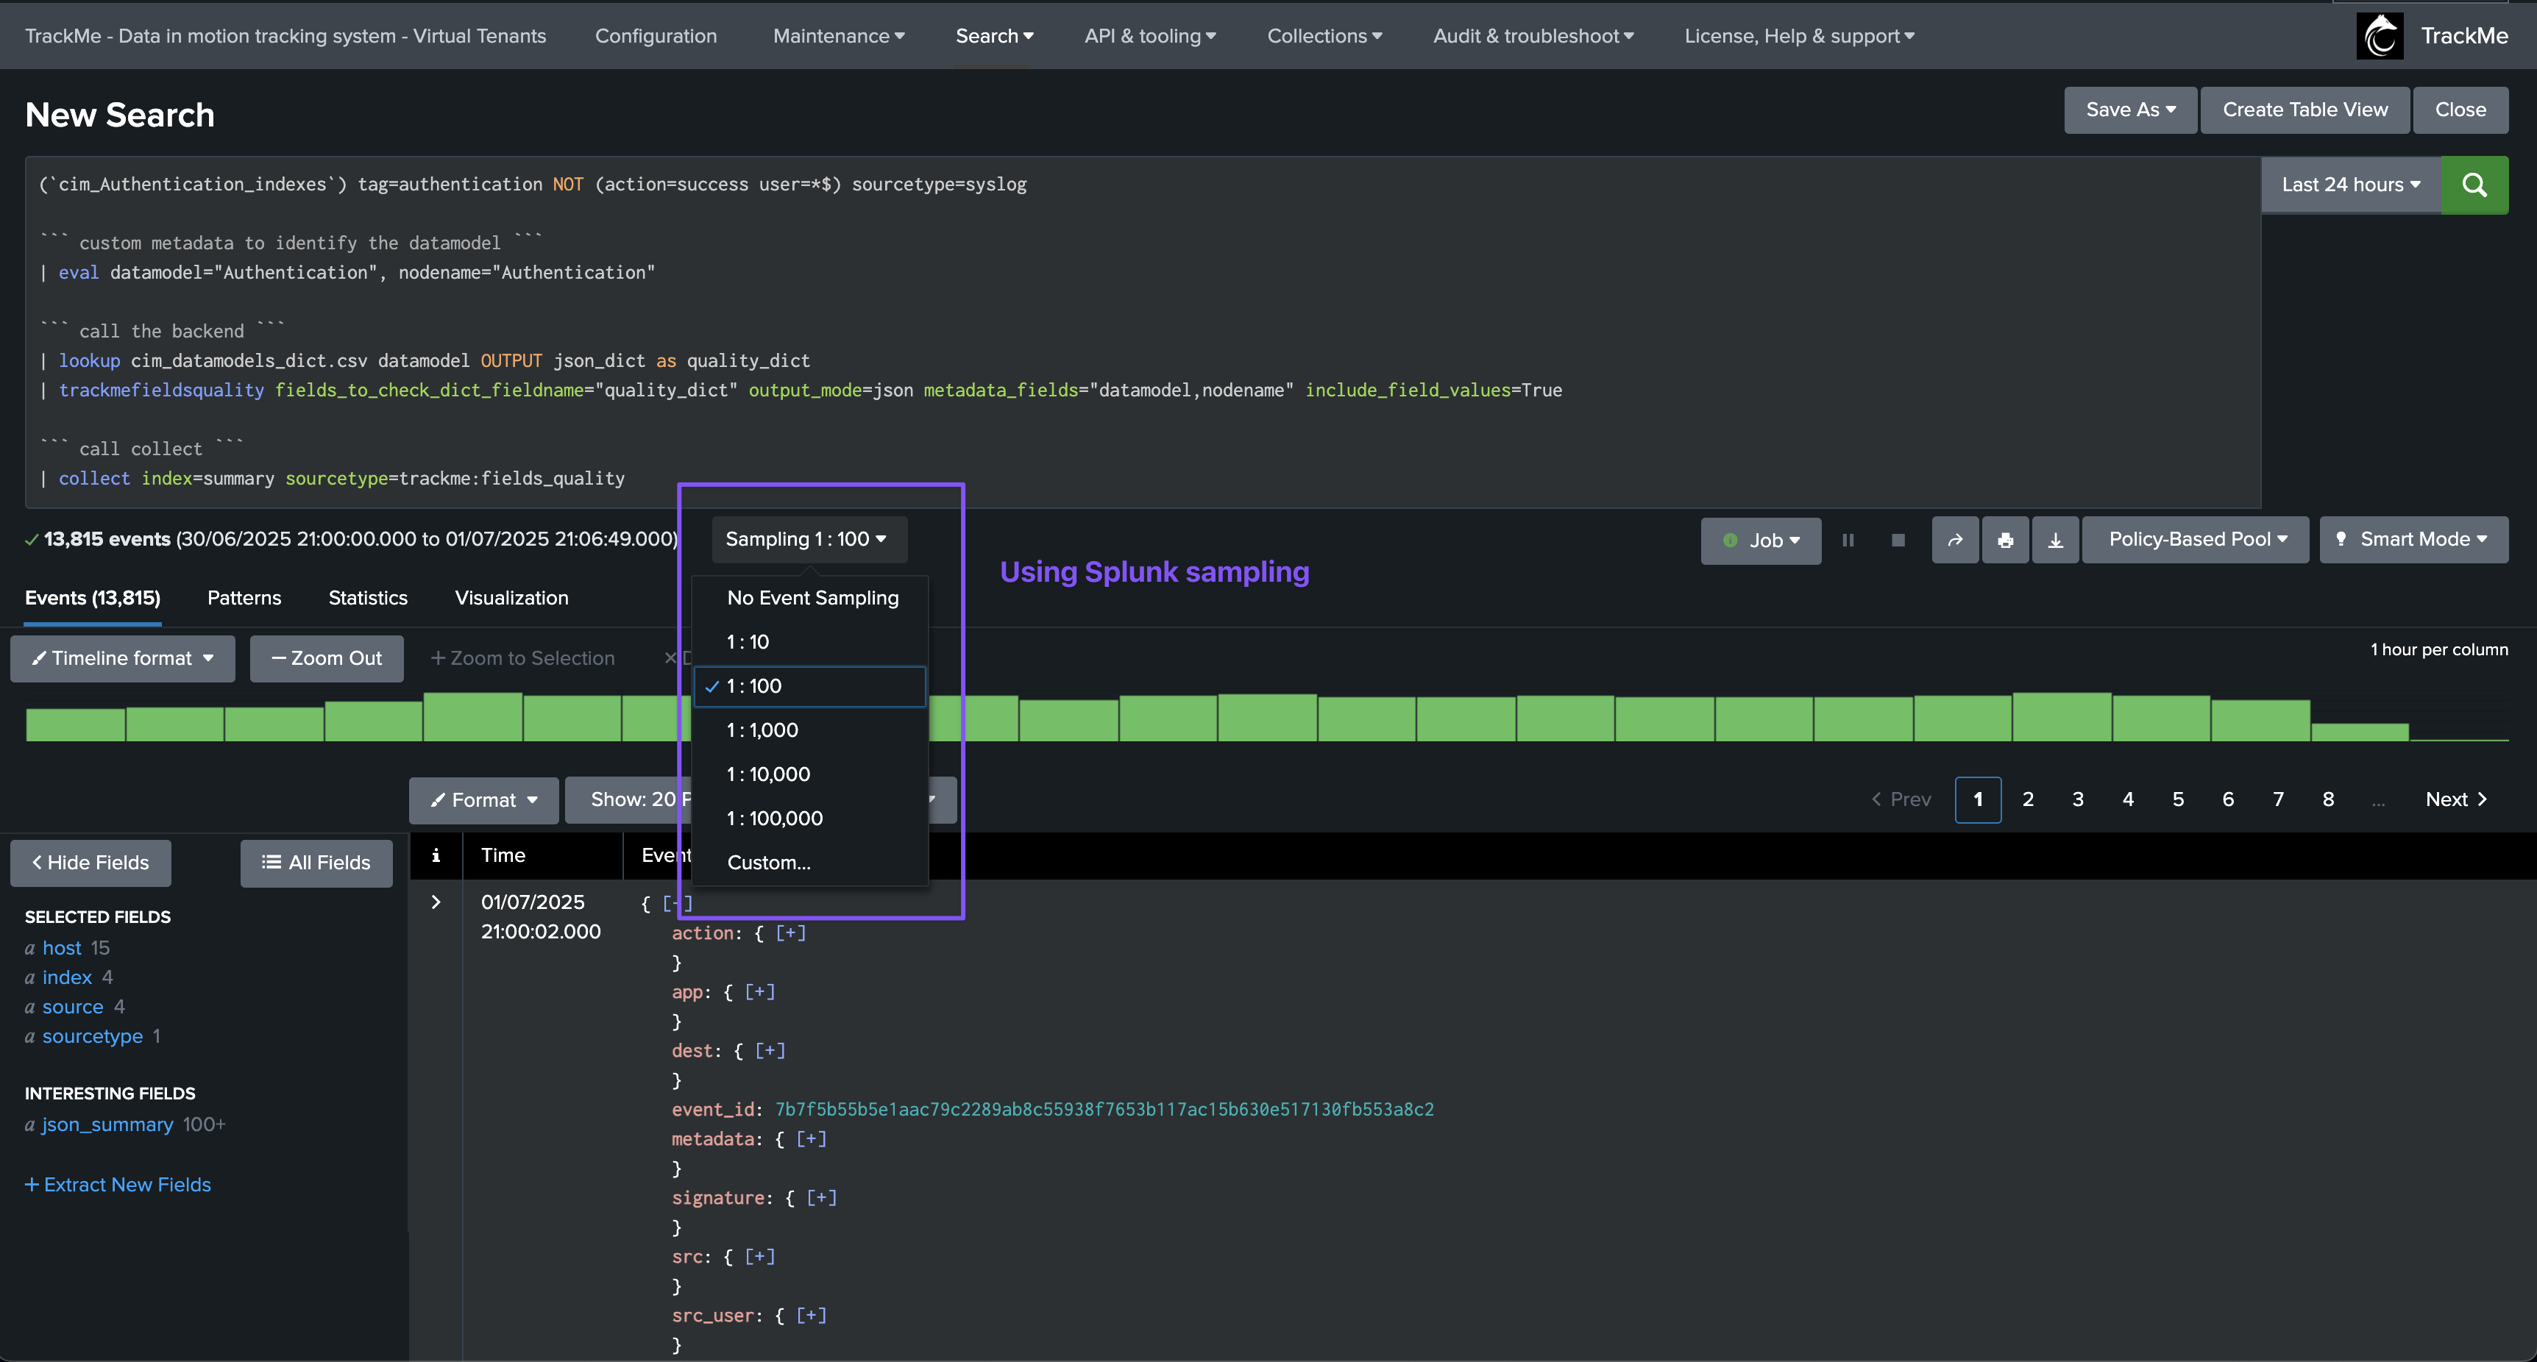Screen dimensions: 2537x1362
Task: Switch to the Patterns tab
Action: click(x=244, y=599)
